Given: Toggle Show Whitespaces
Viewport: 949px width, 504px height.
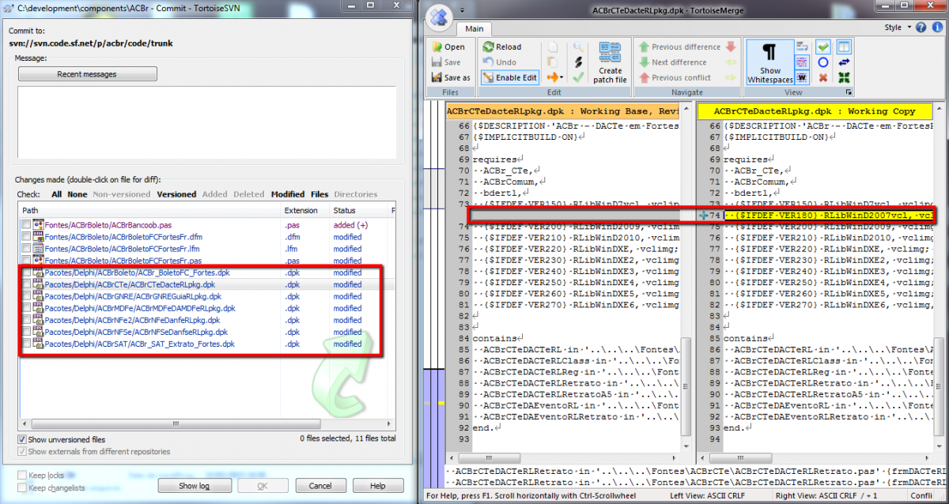Looking at the screenshot, I should 769,62.
